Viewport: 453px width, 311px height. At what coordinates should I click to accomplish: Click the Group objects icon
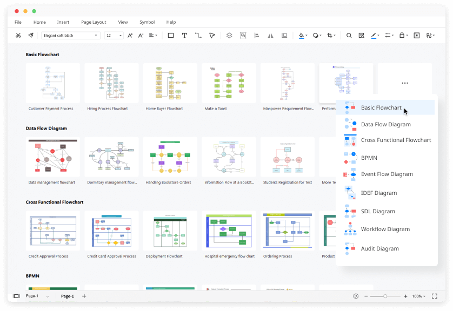[243, 36]
